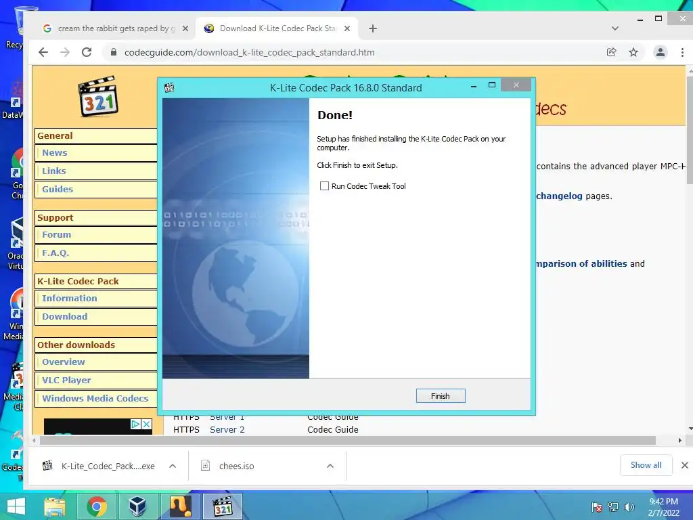Open the Links page in sidebar
The height and width of the screenshot is (520, 693).
pos(54,171)
